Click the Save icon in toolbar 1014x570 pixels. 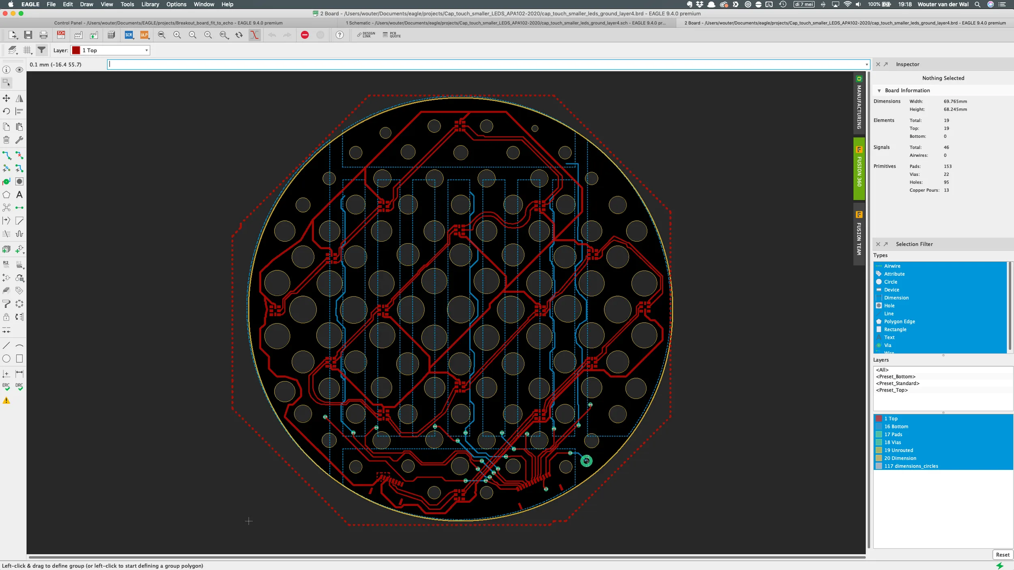[28, 35]
